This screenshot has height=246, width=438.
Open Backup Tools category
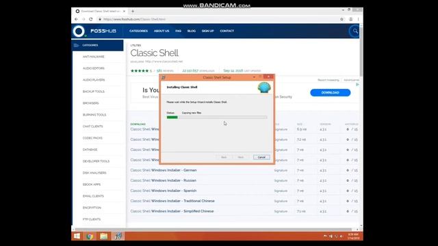(x=93, y=92)
